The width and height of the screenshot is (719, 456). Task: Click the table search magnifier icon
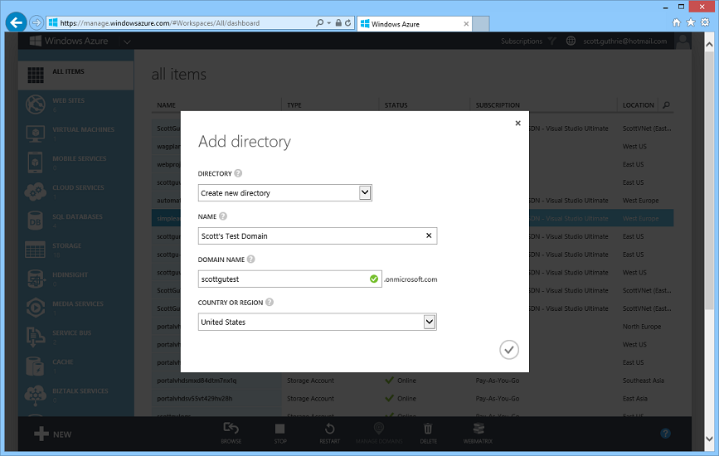tap(666, 105)
